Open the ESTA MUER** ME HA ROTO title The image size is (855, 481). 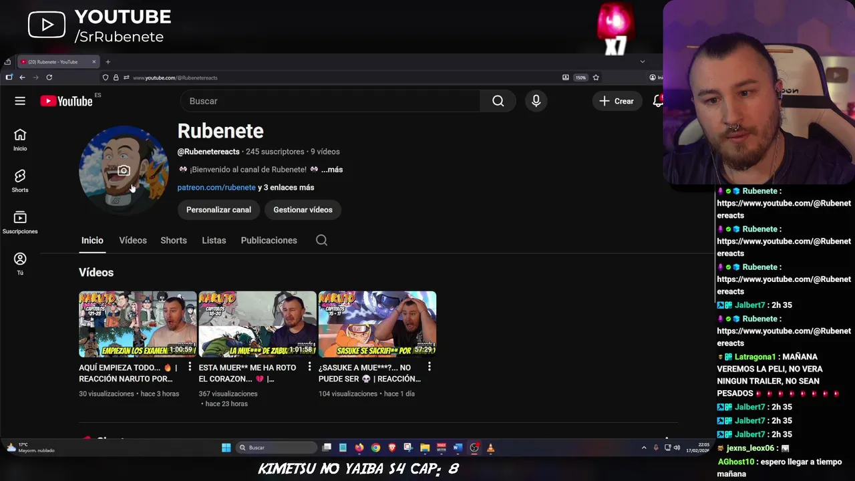pos(247,373)
